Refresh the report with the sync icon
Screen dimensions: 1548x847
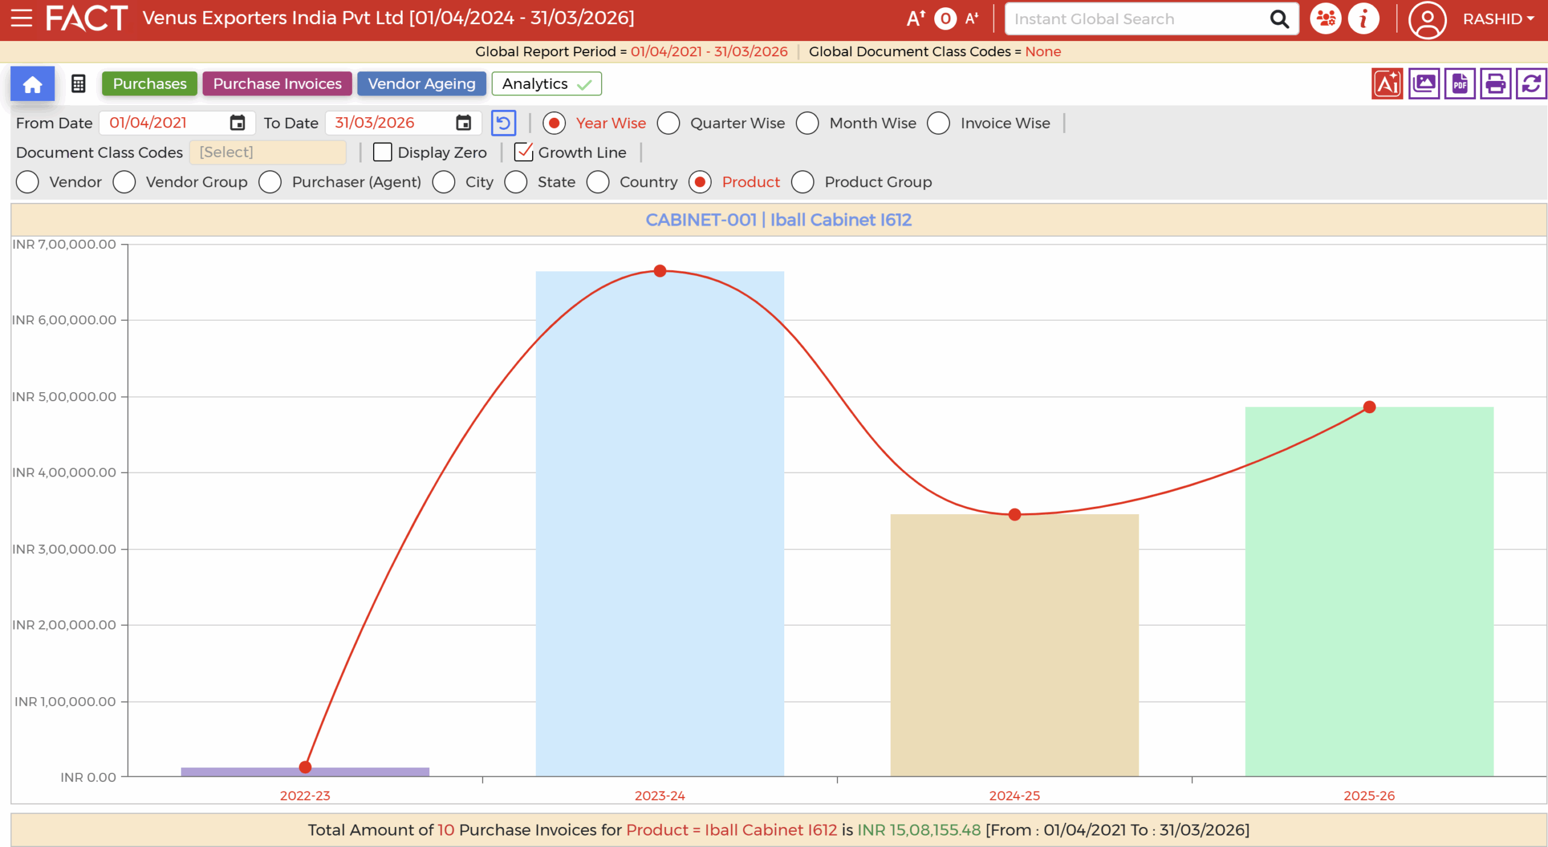click(1531, 83)
